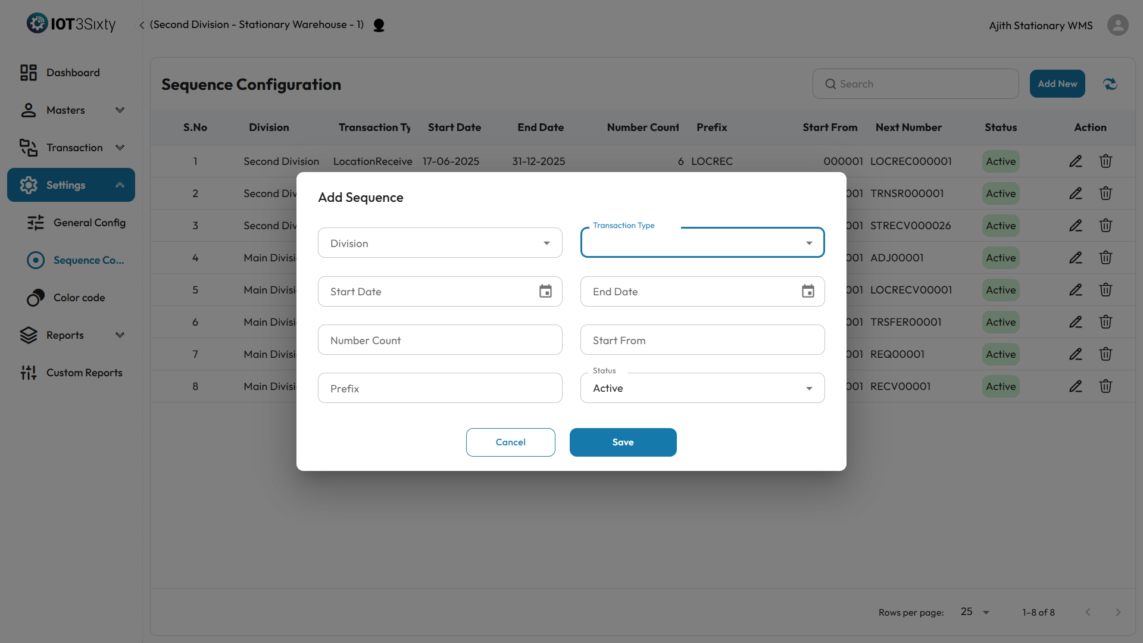Click into the Number Count field
Screen dimensions: 1143x643
[x=440, y=340]
